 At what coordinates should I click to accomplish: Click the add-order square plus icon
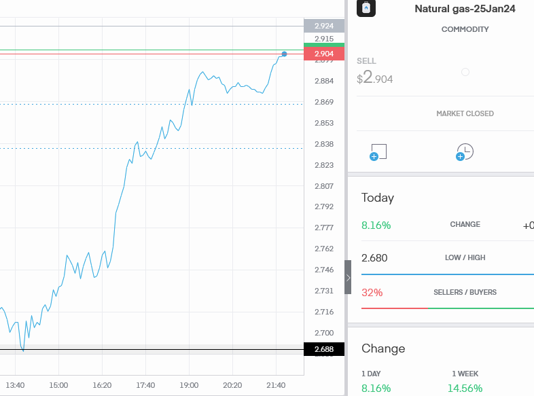pos(378,152)
